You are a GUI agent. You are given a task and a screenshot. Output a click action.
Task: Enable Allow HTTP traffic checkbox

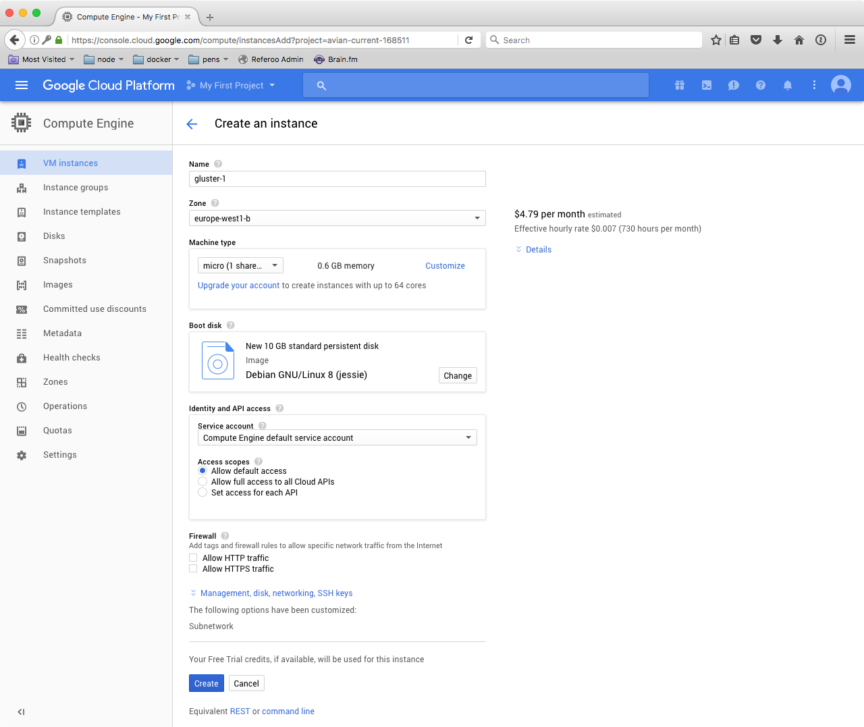tap(193, 558)
